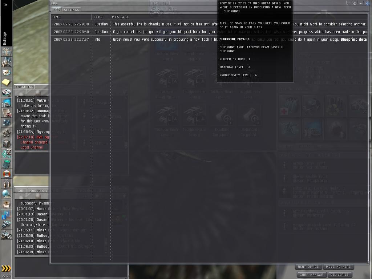The width and height of the screenshot is (372, 279).
Task: Open the star map icon
Action: pos(7,123)
